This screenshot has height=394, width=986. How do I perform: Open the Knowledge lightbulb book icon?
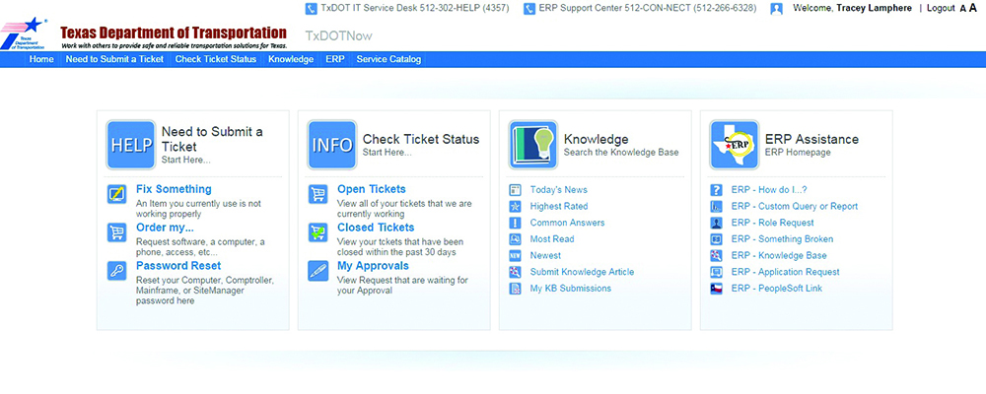532,145
